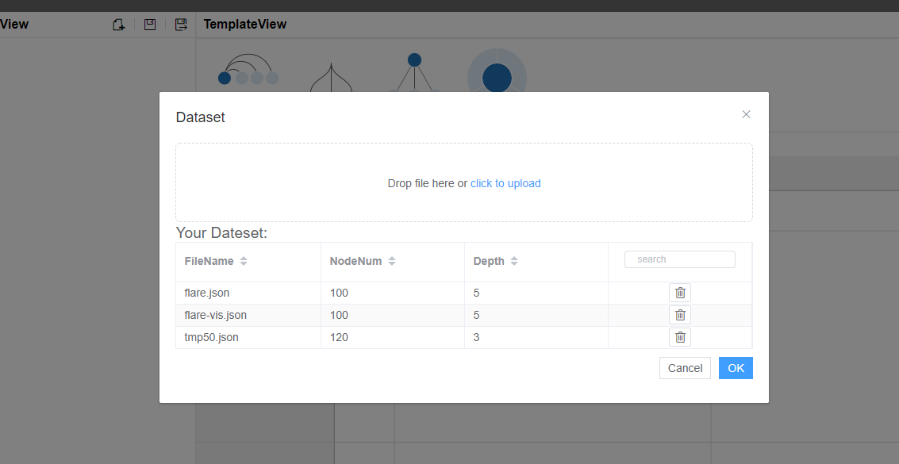Click the save floppy disk icon
Screen dimensions: 899x464
150,25
